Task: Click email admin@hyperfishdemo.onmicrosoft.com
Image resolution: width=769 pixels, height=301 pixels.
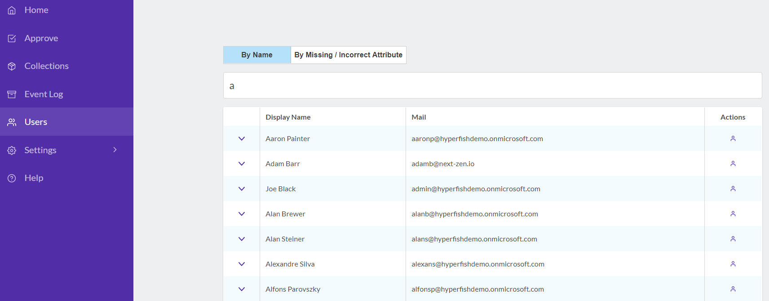Action: (x=476, y=189)
